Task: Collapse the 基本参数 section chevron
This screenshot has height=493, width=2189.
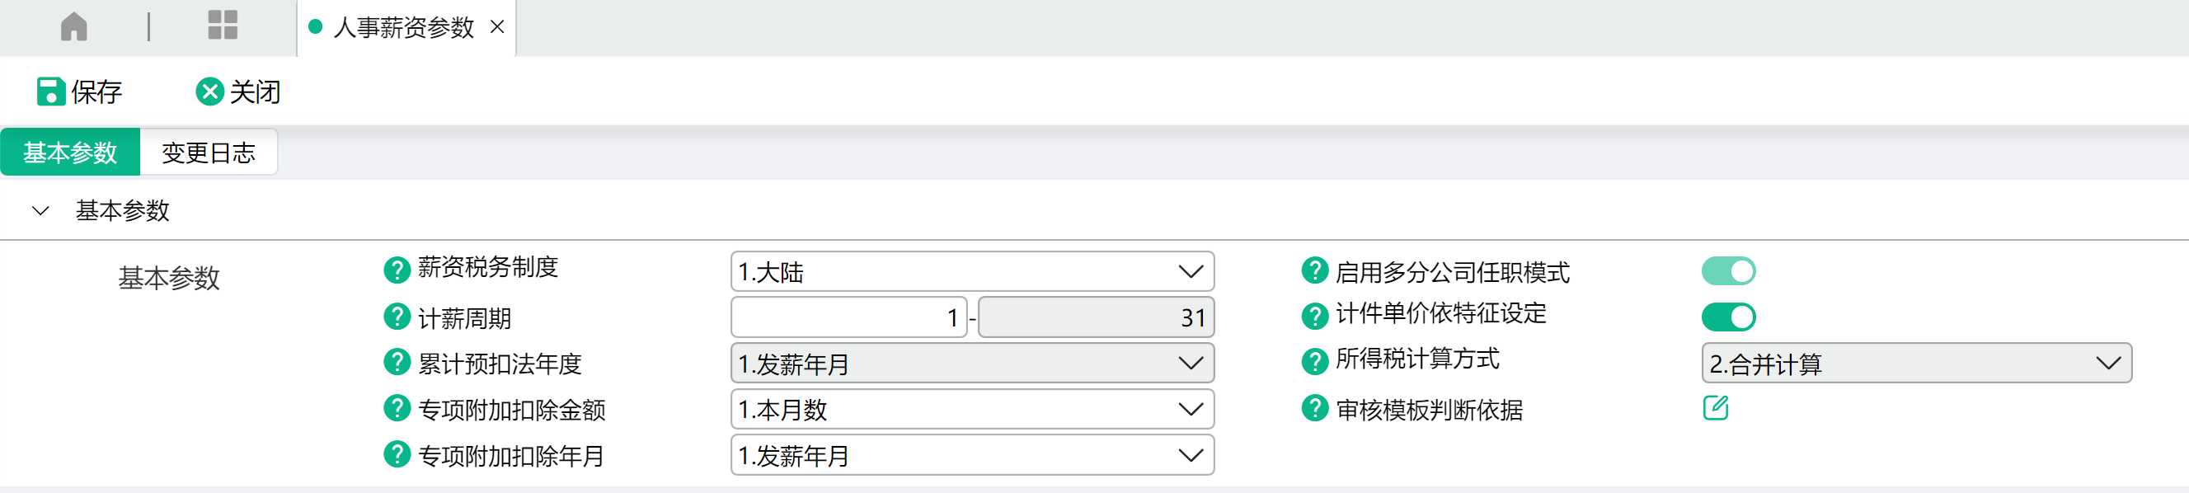Action: (x=40, y=211)
